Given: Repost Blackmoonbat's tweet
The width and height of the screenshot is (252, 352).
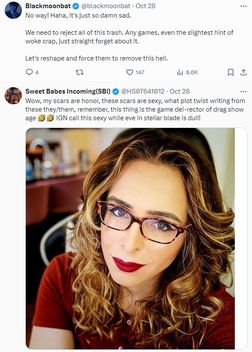Looking at the screenshot, I should point(79,72).
